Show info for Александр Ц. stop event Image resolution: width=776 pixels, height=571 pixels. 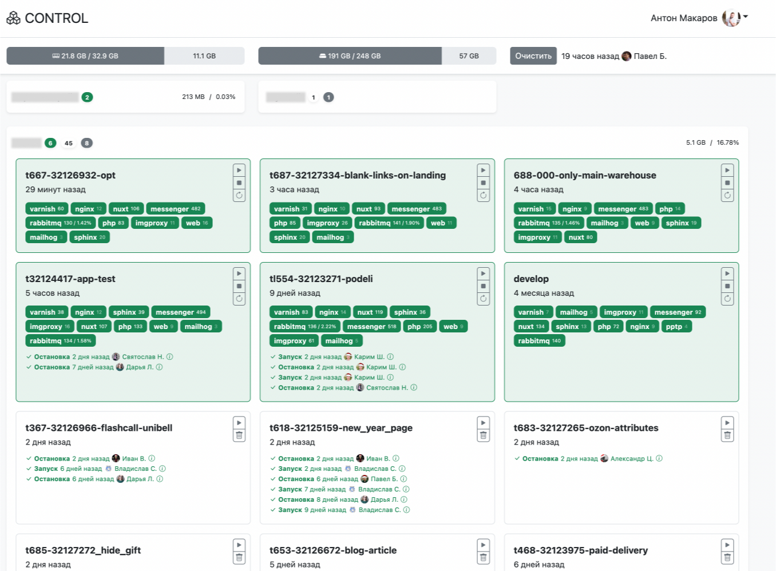(659, 459)
